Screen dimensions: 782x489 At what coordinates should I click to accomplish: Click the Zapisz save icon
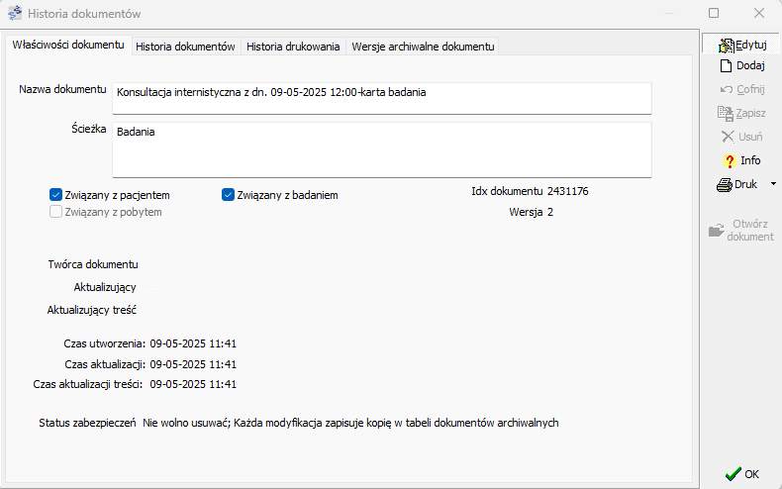[726, 113]
